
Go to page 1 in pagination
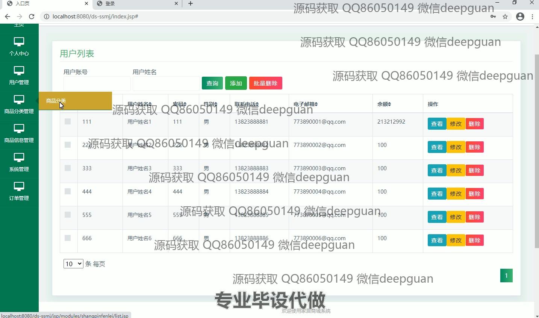click(506, 276)
